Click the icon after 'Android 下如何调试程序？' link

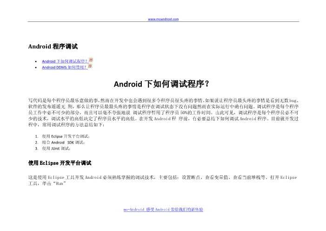click(91, 60)
